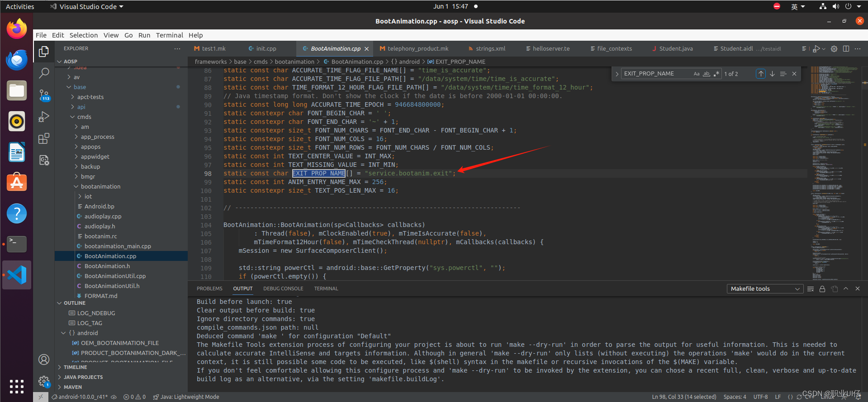Maximize the bottom panel with the chevron
Image resolution: width=868 pixels, height=402 pixels.
pyautogui.click(x=846, y=288)
